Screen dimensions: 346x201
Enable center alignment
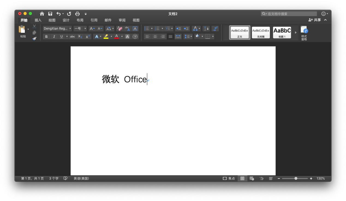155,36
